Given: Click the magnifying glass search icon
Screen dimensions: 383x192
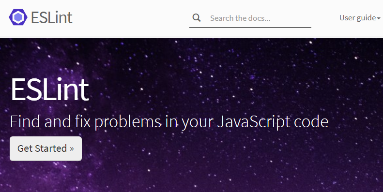Looking at the screenshot, I should (197, 18).
